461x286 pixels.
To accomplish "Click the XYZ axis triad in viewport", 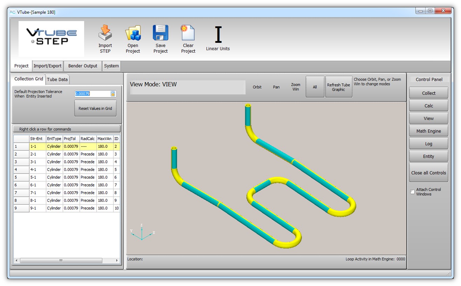I will (142, 233).
